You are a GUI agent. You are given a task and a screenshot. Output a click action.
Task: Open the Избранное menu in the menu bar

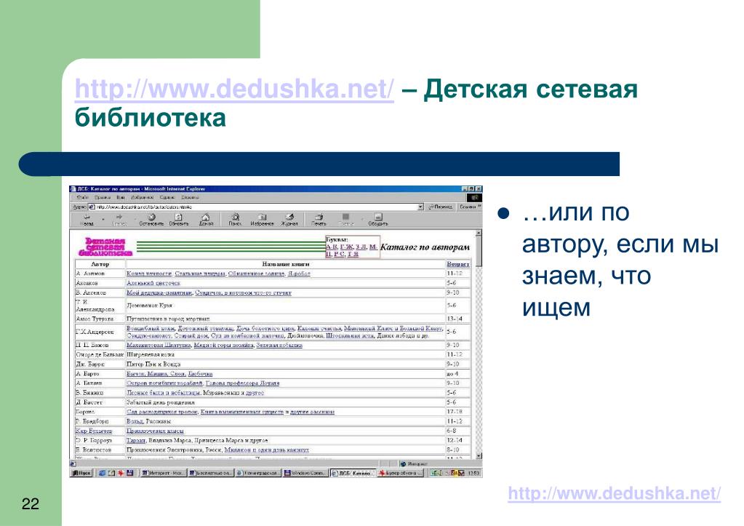coord(143,197)
